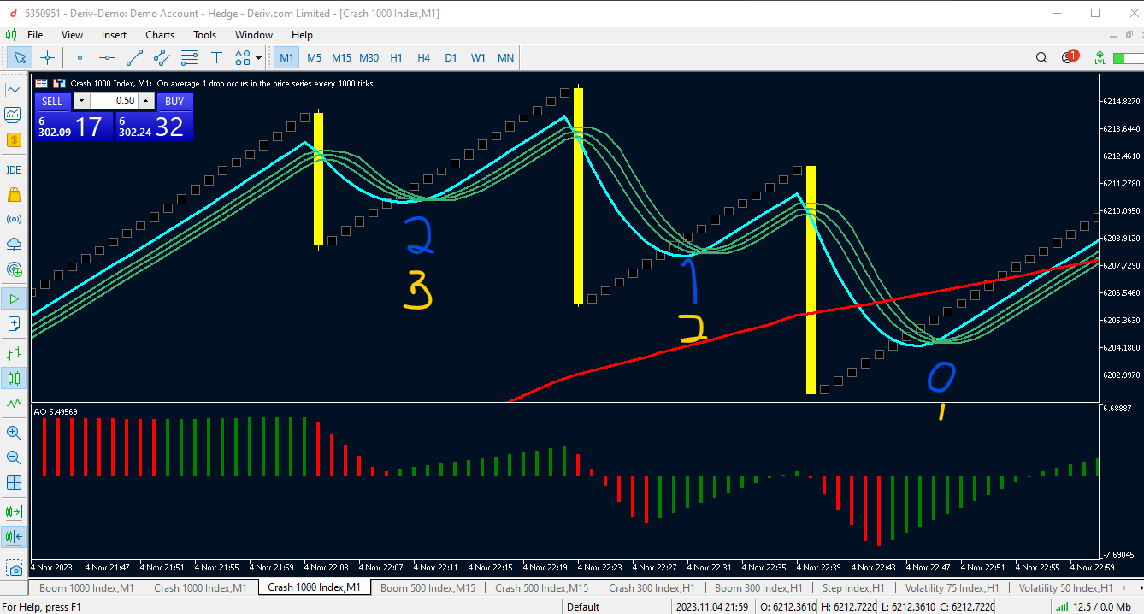Open the Charts menu

point(160,35)
